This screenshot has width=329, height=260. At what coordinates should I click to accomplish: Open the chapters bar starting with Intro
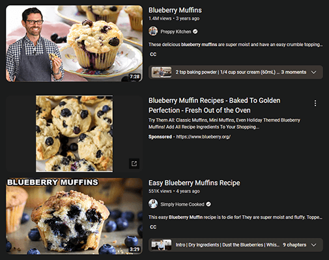[236, 245]
